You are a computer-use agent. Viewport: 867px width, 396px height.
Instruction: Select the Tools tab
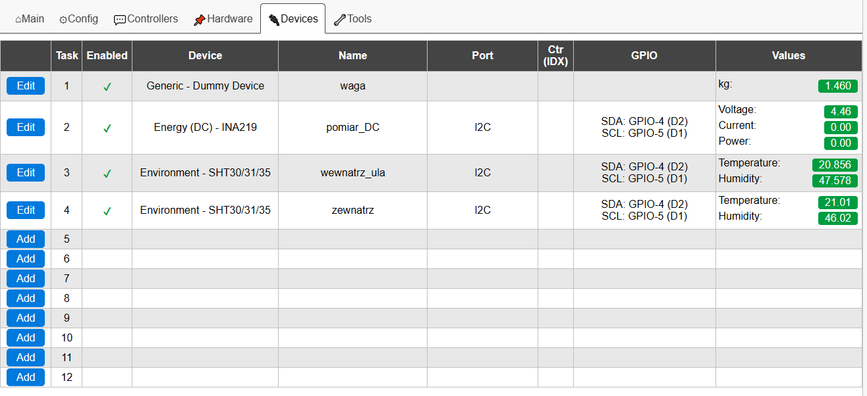(x=352, y=19)
